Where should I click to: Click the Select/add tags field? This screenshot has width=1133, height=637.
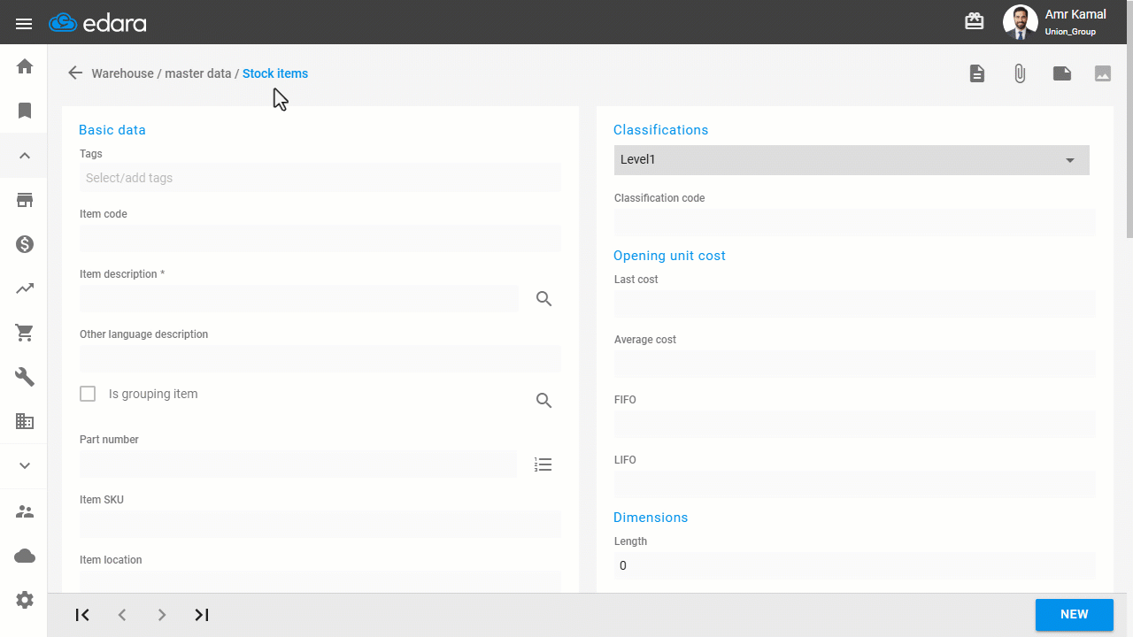(x=320, y=178)
